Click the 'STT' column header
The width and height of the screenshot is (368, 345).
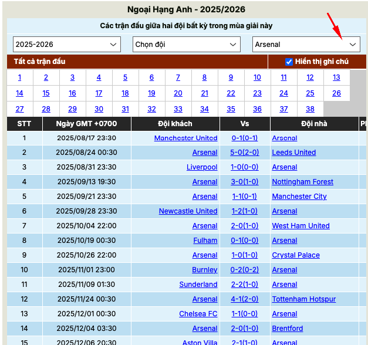point(24,124)
